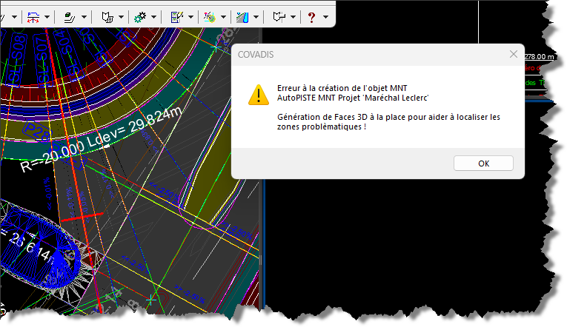Click the '278.00 m' label at right
The height and width of the screenshot is (327, 567).
(x=539, y=57)
